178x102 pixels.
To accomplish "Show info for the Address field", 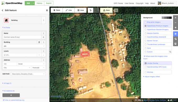I will point(43,60).
